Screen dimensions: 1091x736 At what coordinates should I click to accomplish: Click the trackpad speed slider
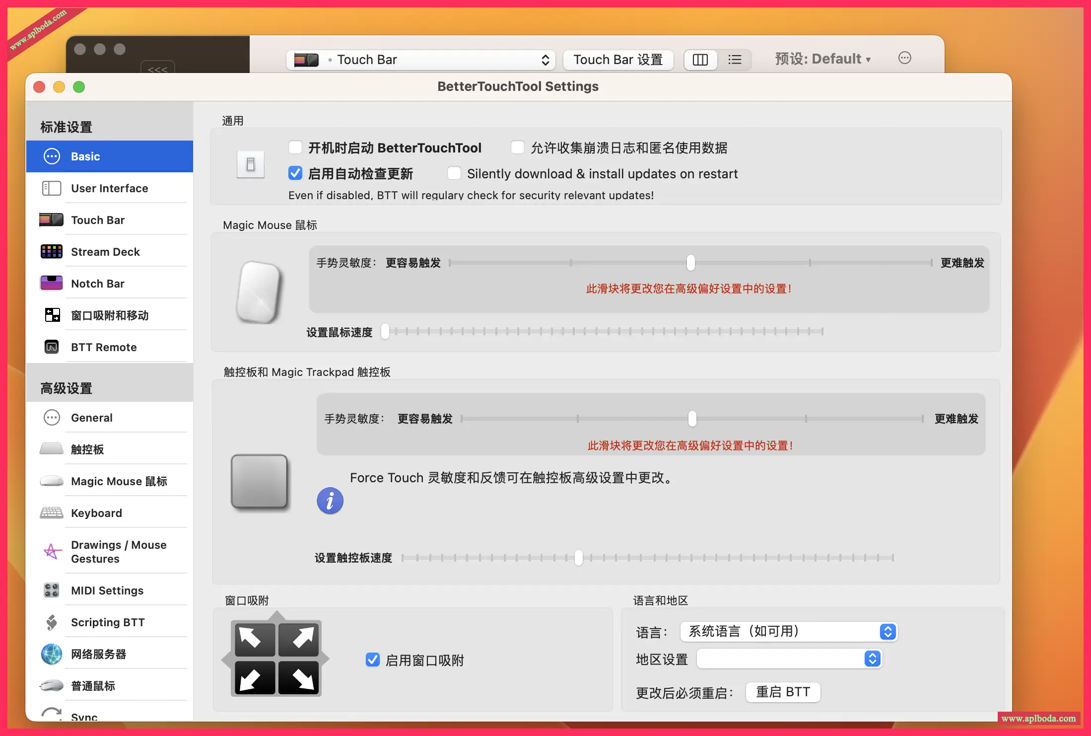pos(647,558)
